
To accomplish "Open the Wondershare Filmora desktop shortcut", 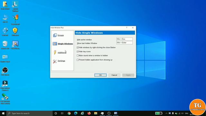I will tap(5, 86).
